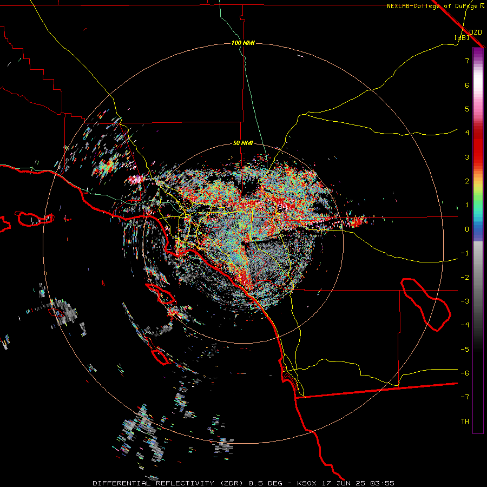Click the -7 value on the scale
The image size is (487, 487).
point(465,397)
